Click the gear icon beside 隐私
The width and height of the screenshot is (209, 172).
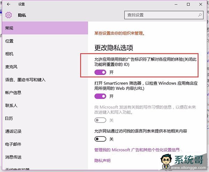tap(9, 15)
